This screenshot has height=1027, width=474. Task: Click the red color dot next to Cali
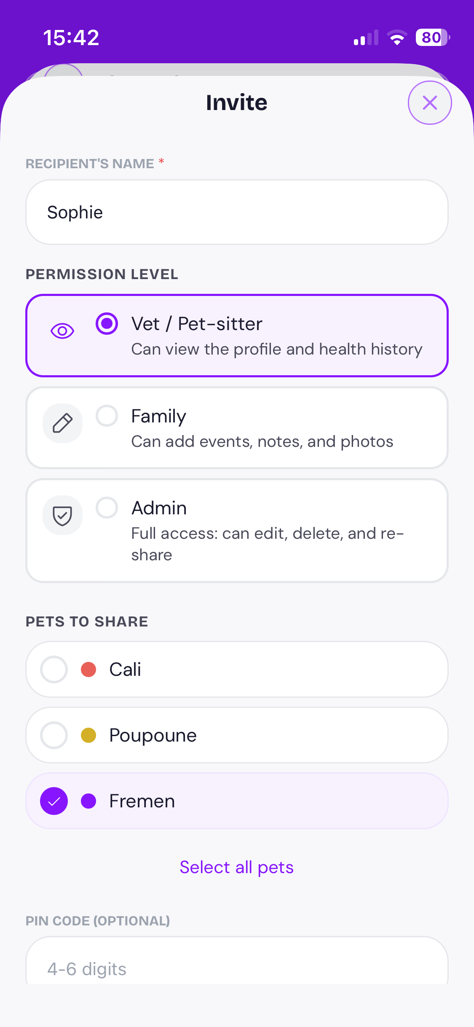point(88,669)
